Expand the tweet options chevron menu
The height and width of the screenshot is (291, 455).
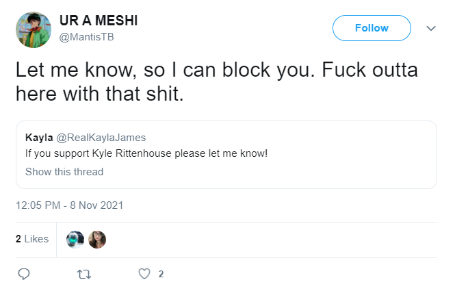pos(431,28)
